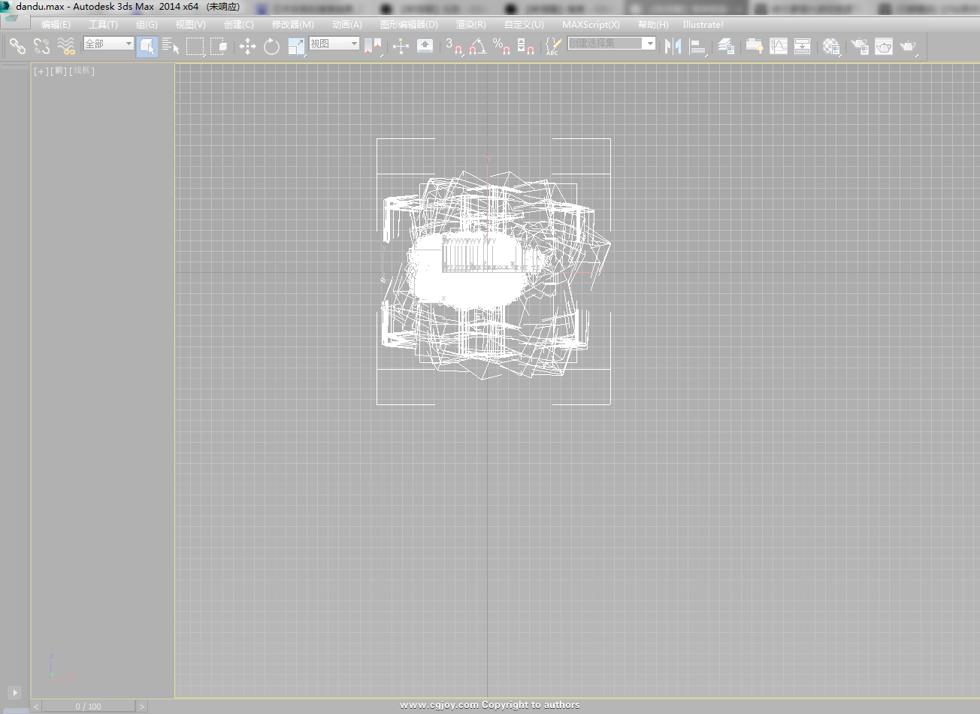This screenshot has width=980, height=714.
Task: Activate Select and Rotate tool
Action: 271,47
